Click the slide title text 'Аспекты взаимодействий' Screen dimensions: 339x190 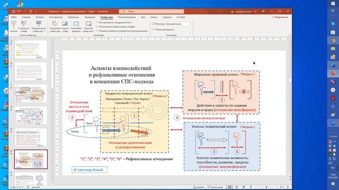coord(121,68)
